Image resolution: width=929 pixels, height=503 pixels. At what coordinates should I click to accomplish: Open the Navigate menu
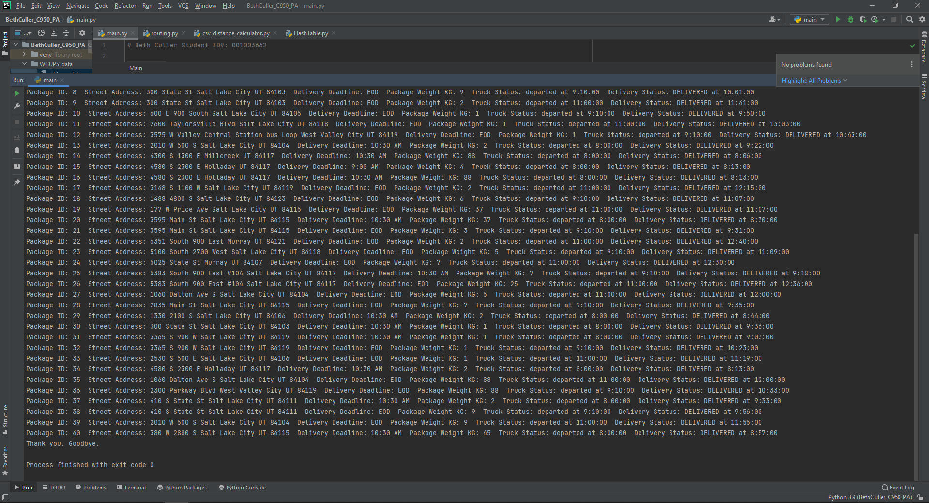click(77, 6)
